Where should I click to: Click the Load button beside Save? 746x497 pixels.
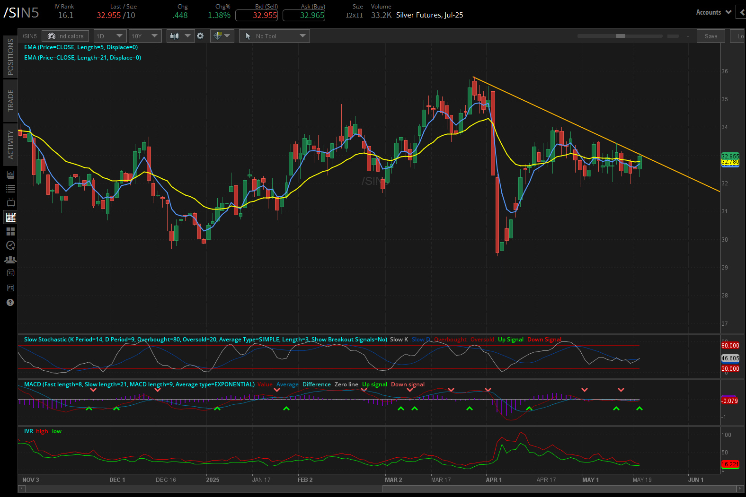[738, 36]
